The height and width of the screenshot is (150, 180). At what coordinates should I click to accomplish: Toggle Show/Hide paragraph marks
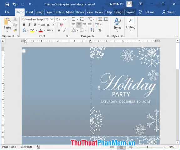[x=100, y=30]
